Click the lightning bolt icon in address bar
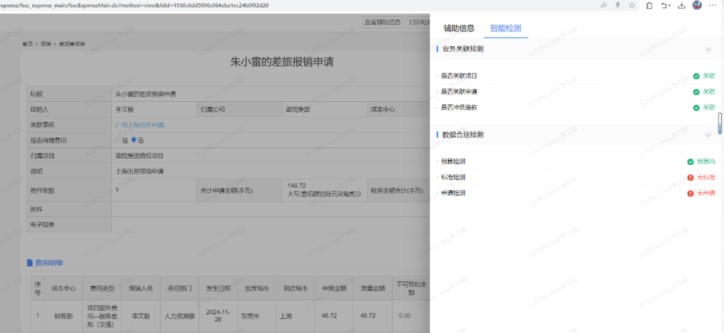The height and width of the screenshot is (333, 724). click(x=618, y=5)
